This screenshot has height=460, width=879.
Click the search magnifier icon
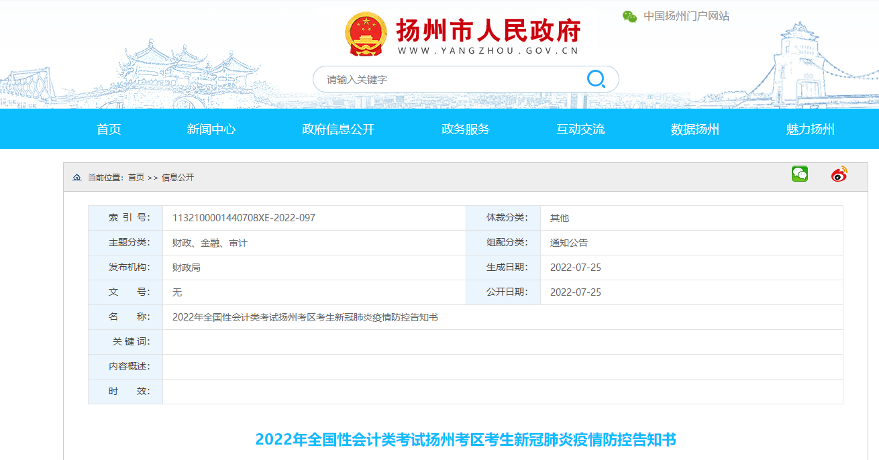(596, 78)
